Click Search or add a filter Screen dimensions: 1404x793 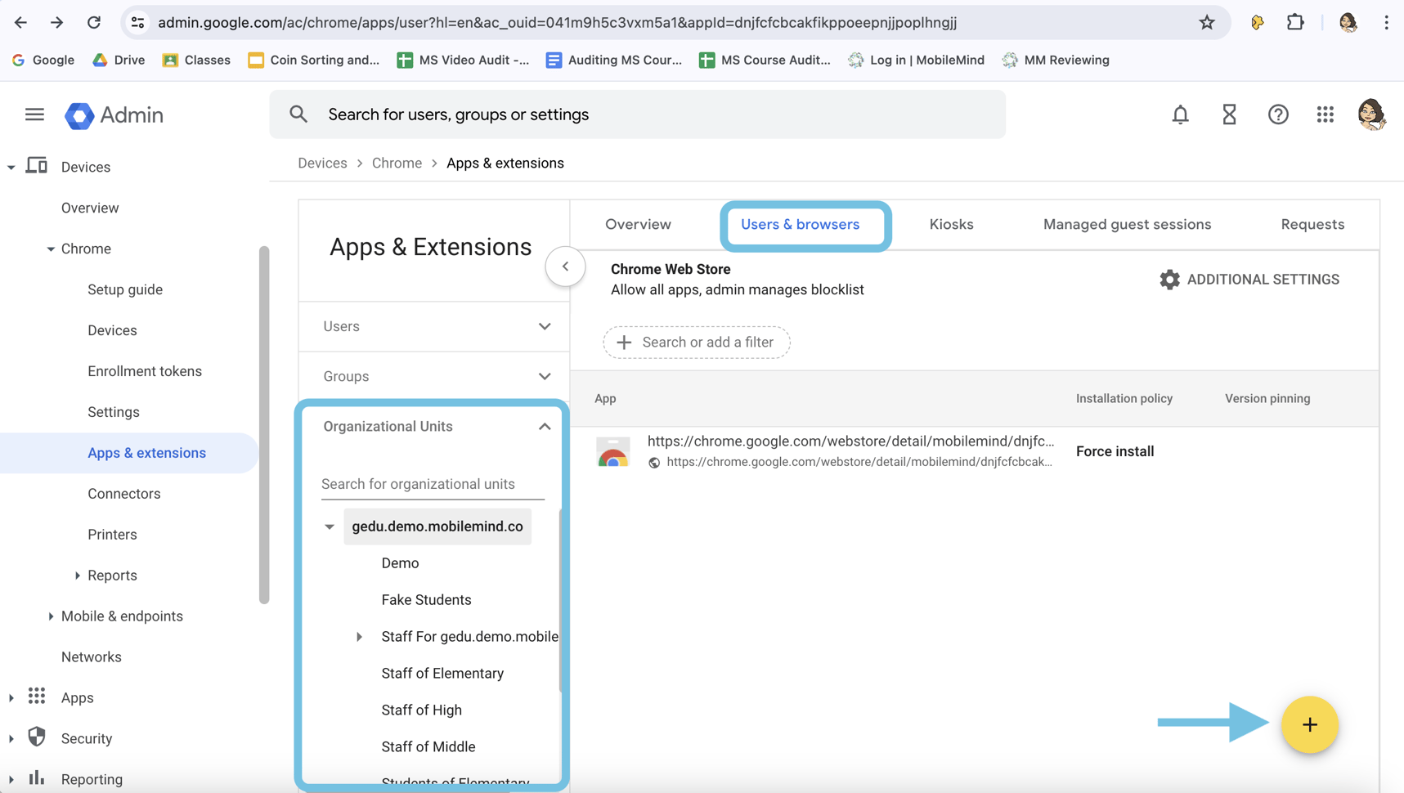696,342
